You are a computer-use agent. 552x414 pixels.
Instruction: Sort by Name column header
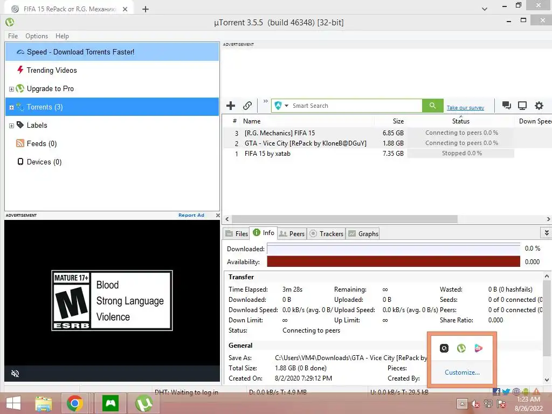[x=252, y=121]
